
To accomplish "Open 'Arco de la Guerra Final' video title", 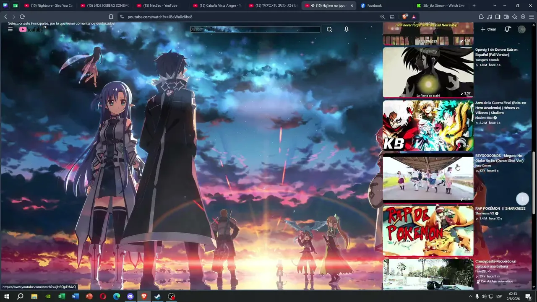I will tap(501, 108).
